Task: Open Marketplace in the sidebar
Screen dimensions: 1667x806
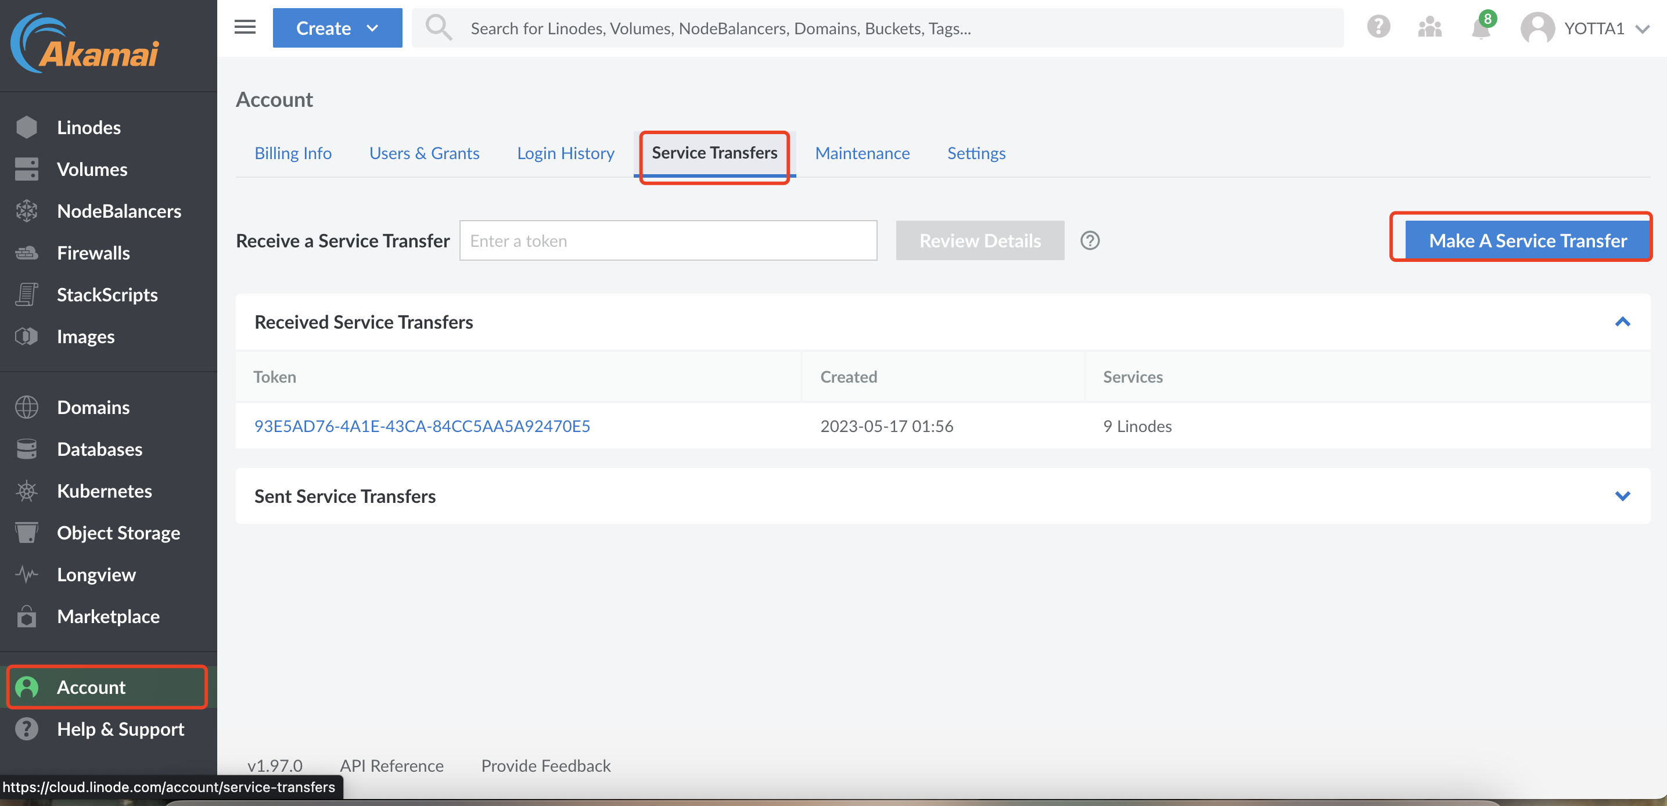Action: tap(109, 617)
